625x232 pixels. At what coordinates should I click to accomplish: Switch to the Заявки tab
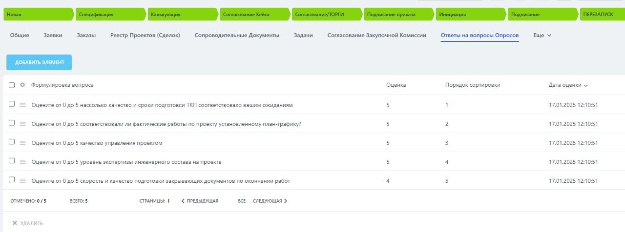(x=53, y=36)
